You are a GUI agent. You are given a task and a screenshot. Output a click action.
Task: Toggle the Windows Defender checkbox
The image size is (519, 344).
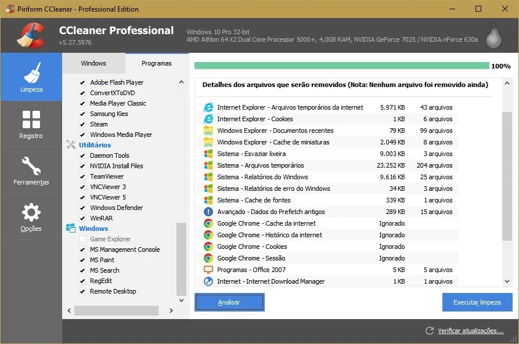pos(82,208)
